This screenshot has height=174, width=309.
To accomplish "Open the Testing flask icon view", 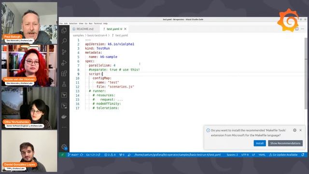I will click(64, 84).
